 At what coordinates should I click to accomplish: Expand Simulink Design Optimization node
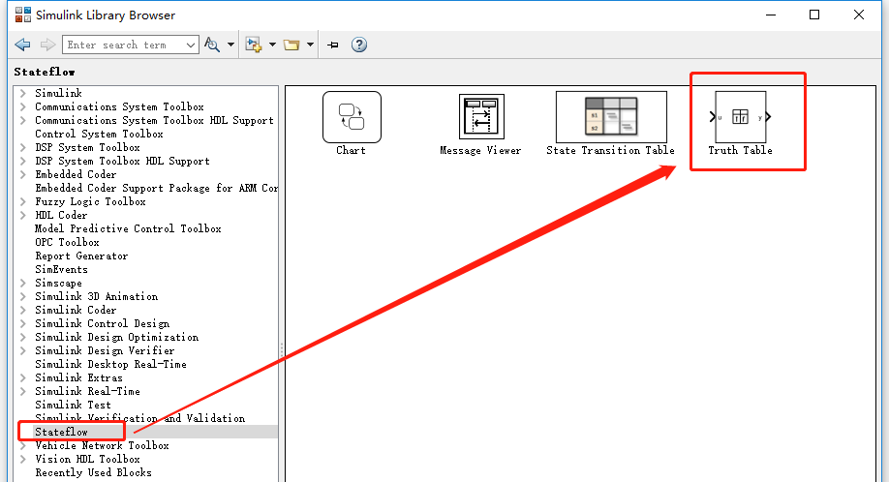click(x=23, y=337)
